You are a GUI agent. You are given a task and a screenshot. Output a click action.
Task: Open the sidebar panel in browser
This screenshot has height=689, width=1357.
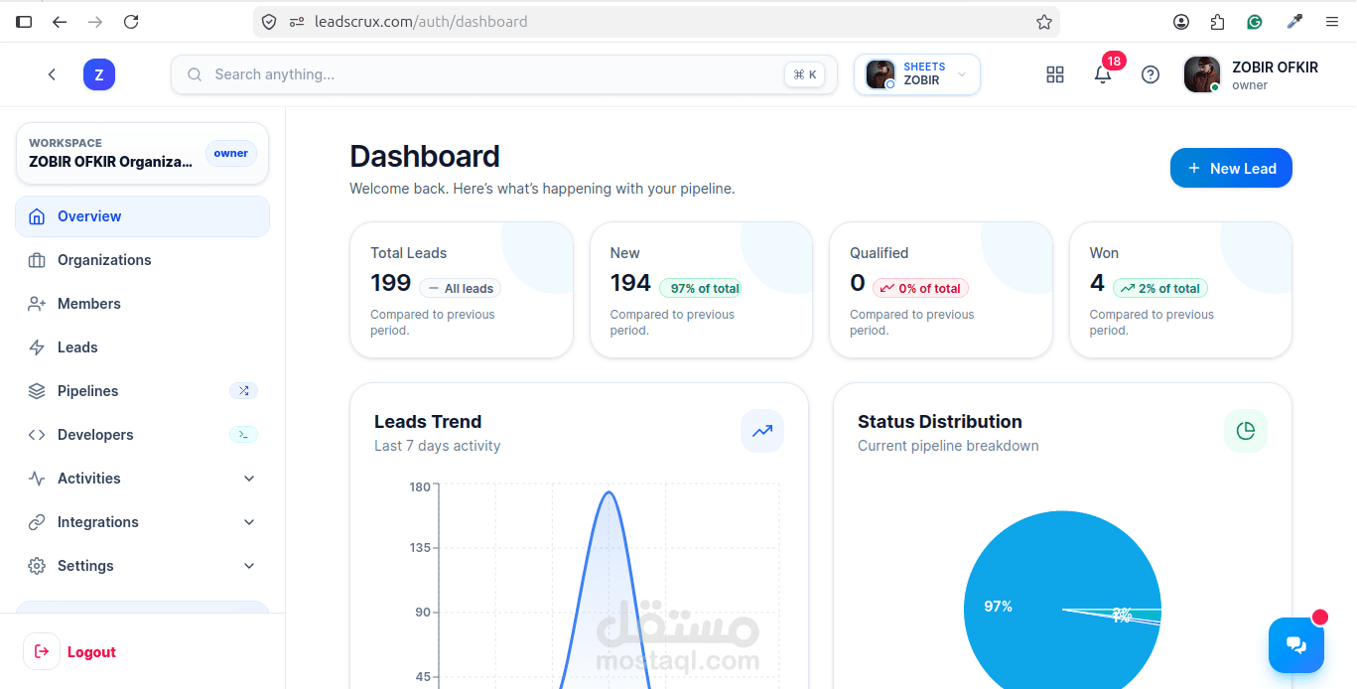24,21
